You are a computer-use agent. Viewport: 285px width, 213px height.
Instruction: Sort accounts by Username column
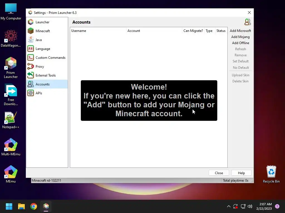point(98,31)
